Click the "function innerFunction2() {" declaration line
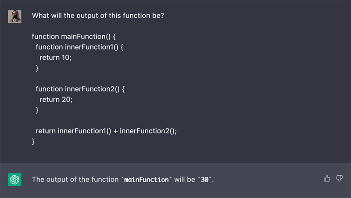This screenshot has width=351, height=198. coord(80,89)
